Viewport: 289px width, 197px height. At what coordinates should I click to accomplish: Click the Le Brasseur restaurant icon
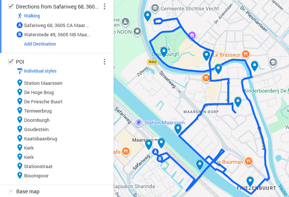click(245, 54)
